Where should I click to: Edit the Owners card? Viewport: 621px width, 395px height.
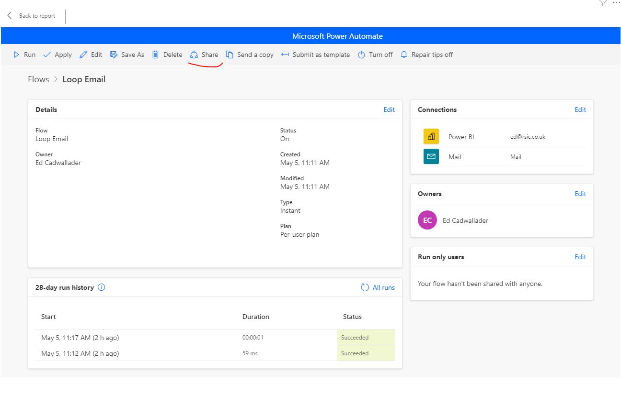coord(580,194)
